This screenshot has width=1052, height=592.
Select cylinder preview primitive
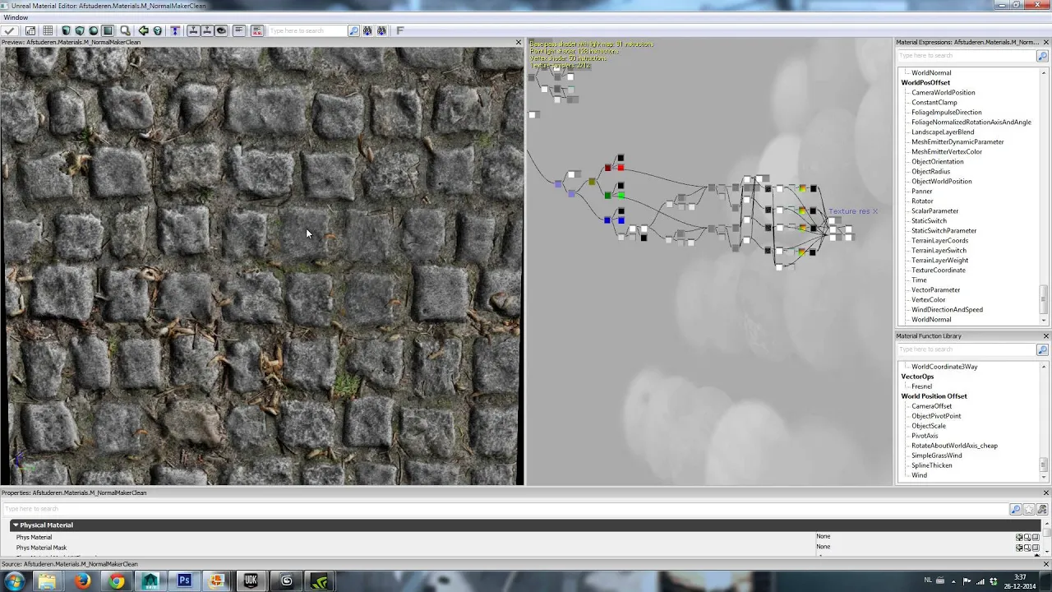click(x=66, y=30)
